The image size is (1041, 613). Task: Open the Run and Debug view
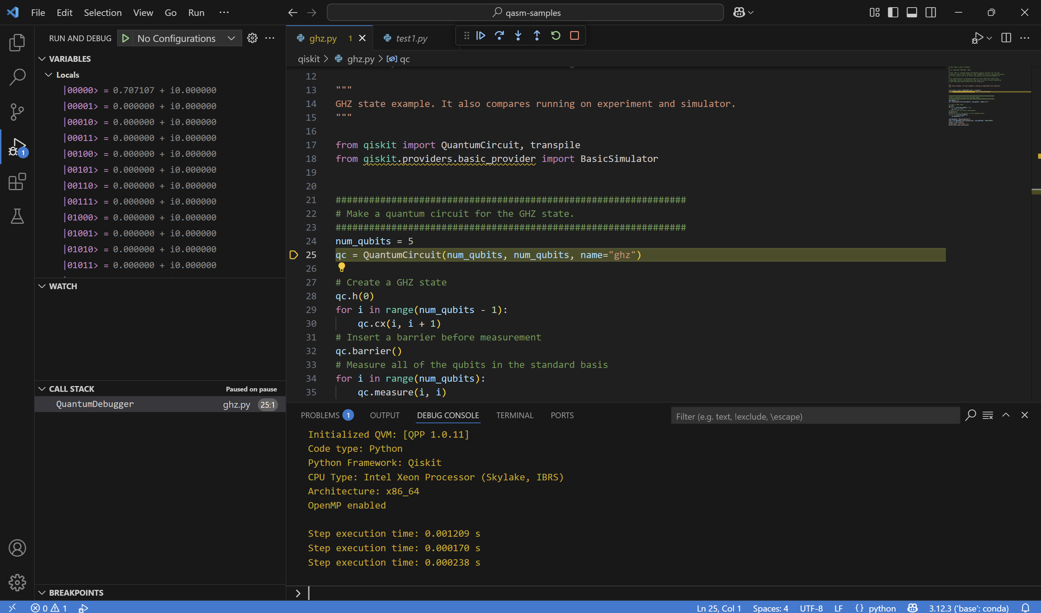17,147
